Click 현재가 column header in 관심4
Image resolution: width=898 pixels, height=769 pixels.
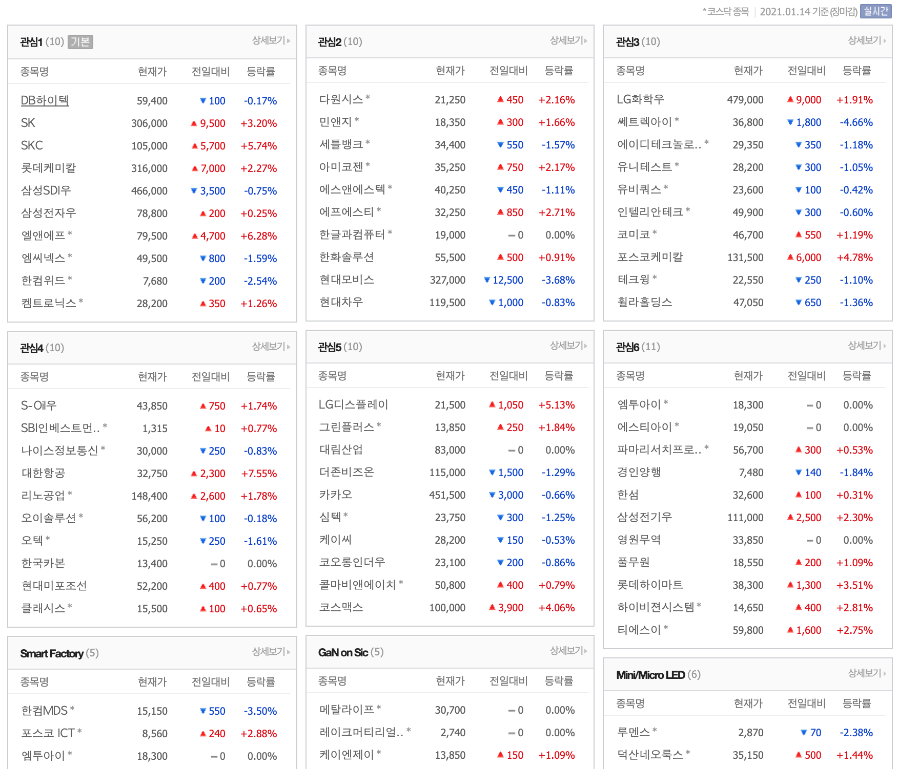coord(152,377)
